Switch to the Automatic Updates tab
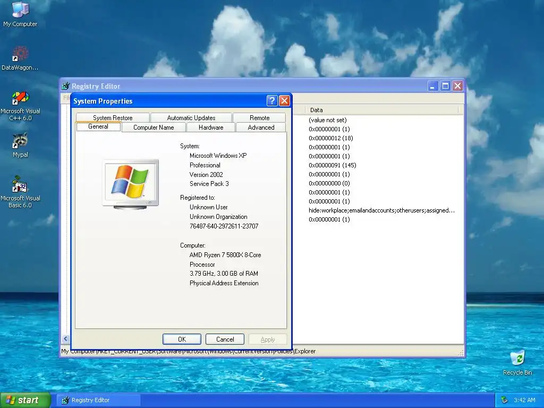Screen dimensions: 544x408 point(191,117)
